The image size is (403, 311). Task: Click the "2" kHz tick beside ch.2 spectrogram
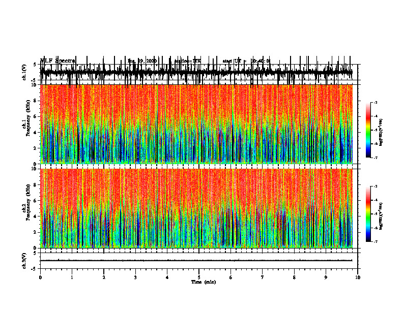tap(36, 232)
